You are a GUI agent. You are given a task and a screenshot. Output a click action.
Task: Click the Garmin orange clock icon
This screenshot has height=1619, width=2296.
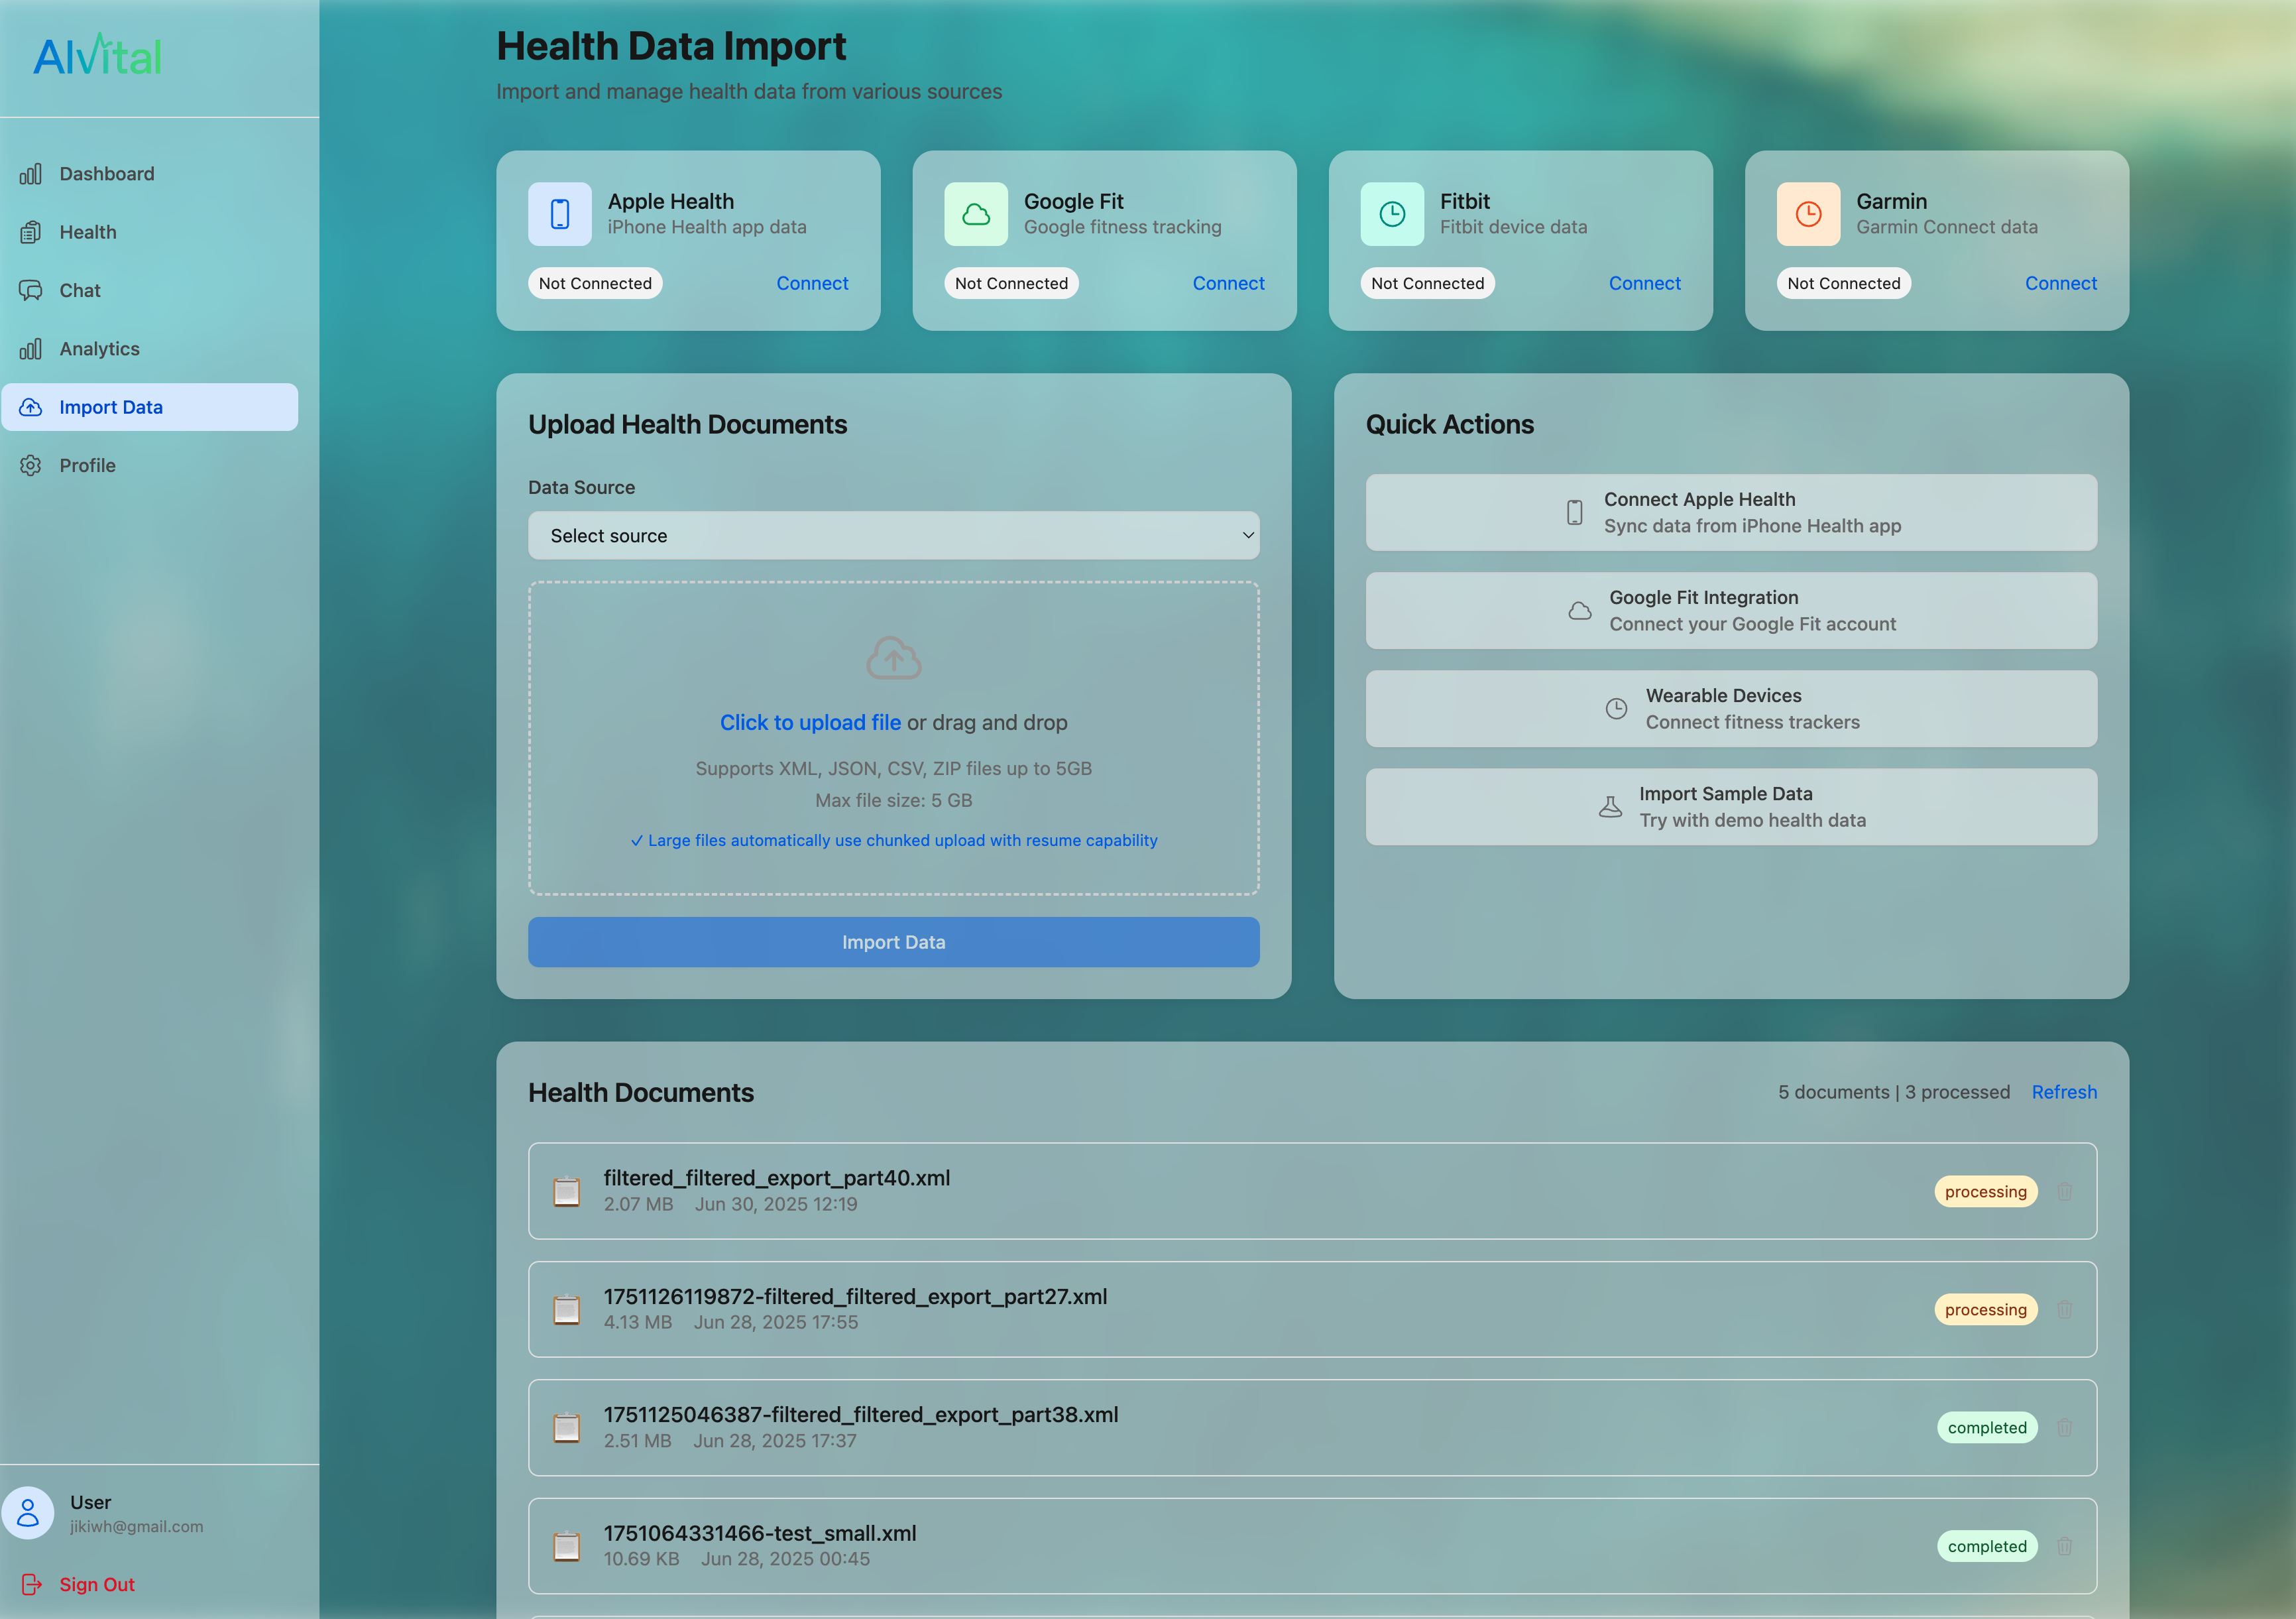[1808, 213]
